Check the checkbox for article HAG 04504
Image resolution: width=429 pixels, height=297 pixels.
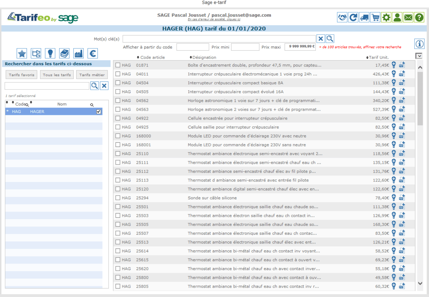click(118, 83)
